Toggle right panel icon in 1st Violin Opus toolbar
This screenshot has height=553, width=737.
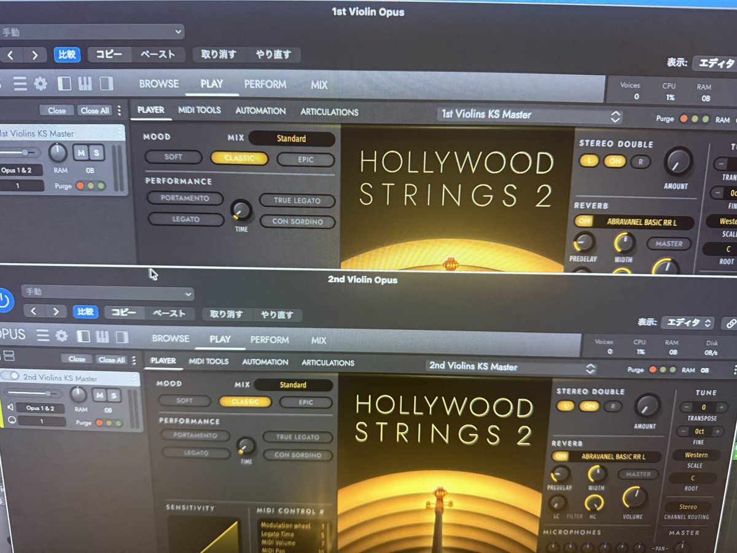106,84
